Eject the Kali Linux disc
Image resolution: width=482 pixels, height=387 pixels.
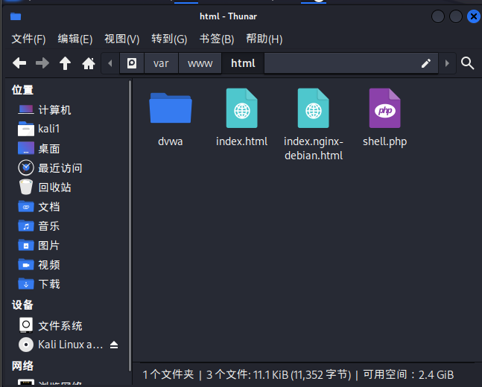click(x=114, y=345)
